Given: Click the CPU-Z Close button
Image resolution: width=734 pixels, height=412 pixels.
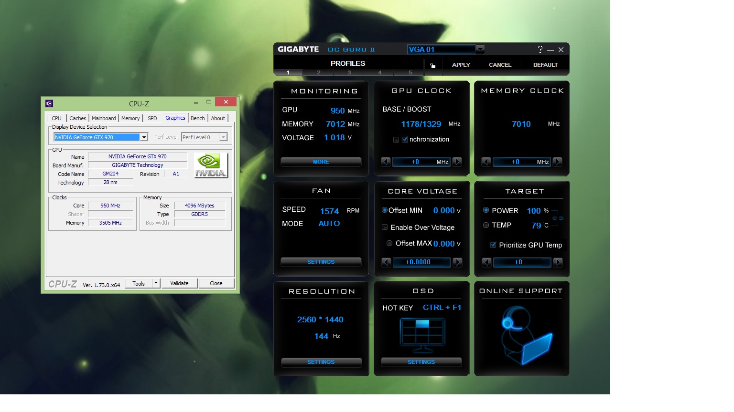Looking at the screenshot, I should (x=216, y=283).
